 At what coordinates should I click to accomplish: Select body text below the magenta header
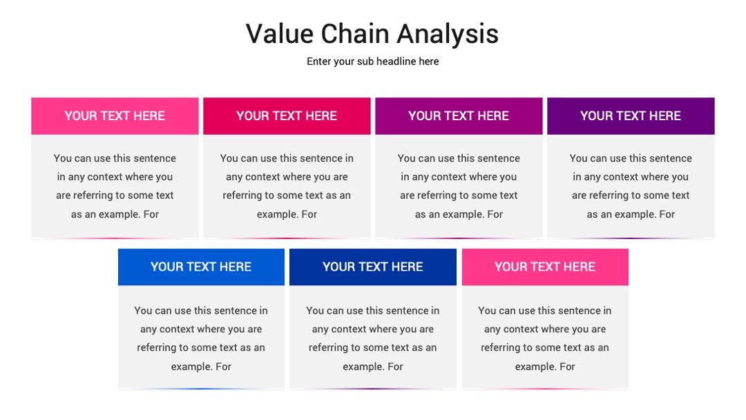pos(459,186)
